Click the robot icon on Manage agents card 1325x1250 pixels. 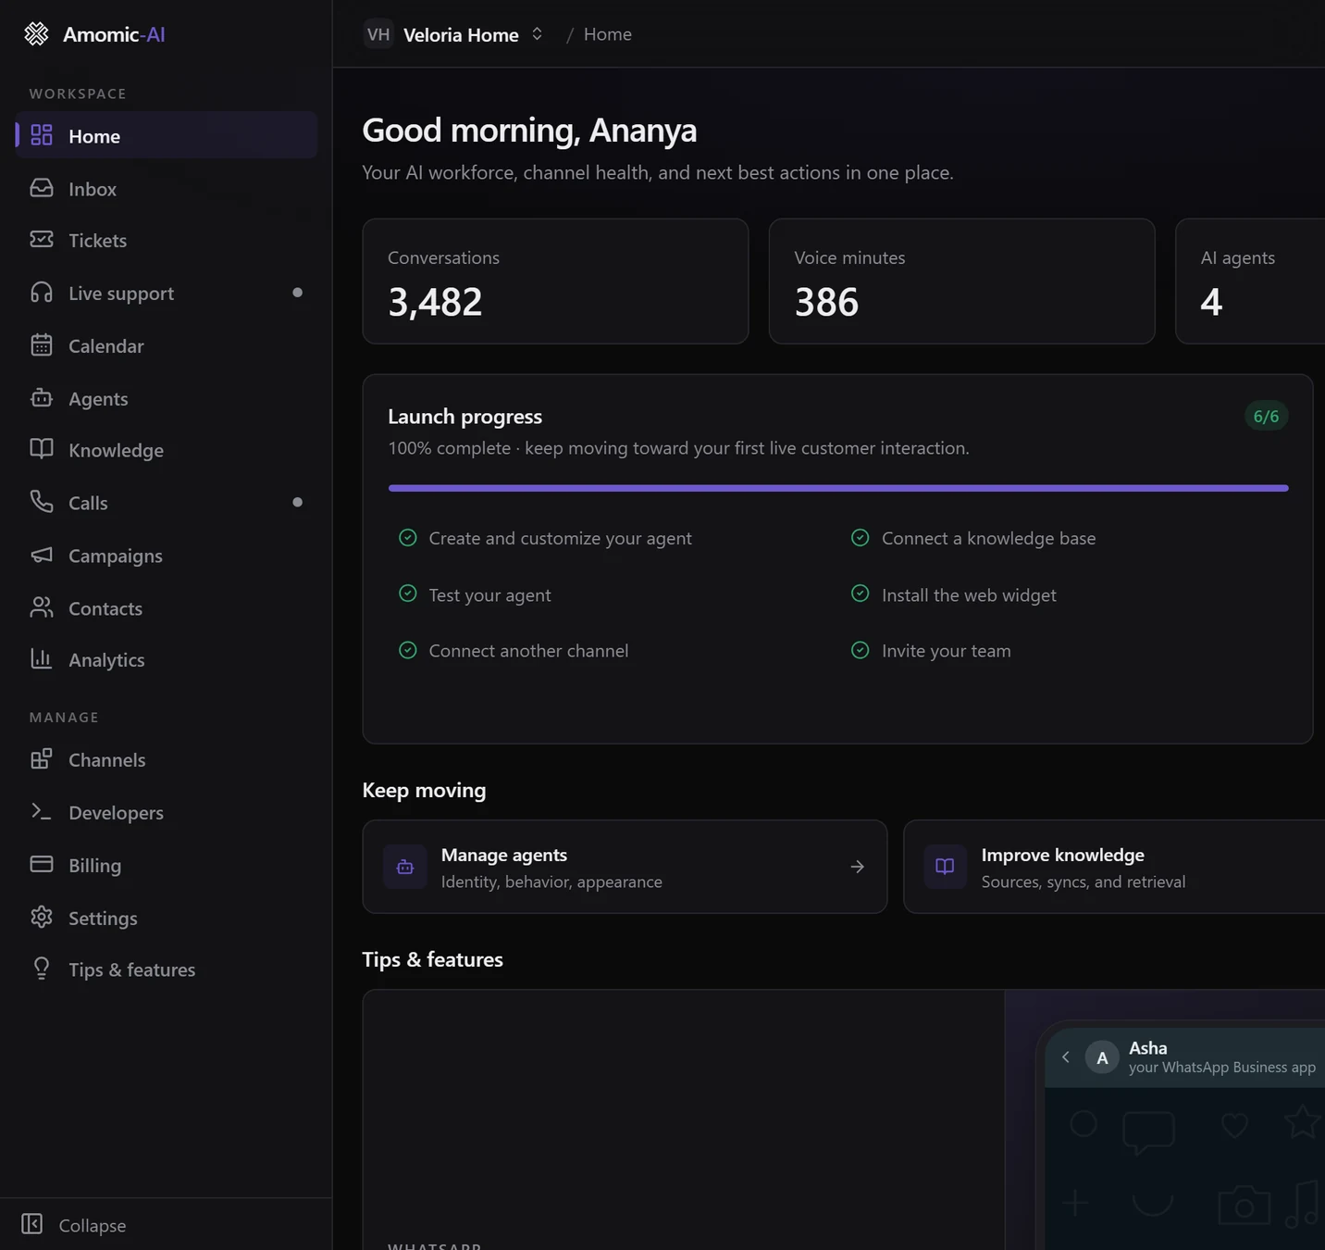pyautogui.click(x=405, y=867)
